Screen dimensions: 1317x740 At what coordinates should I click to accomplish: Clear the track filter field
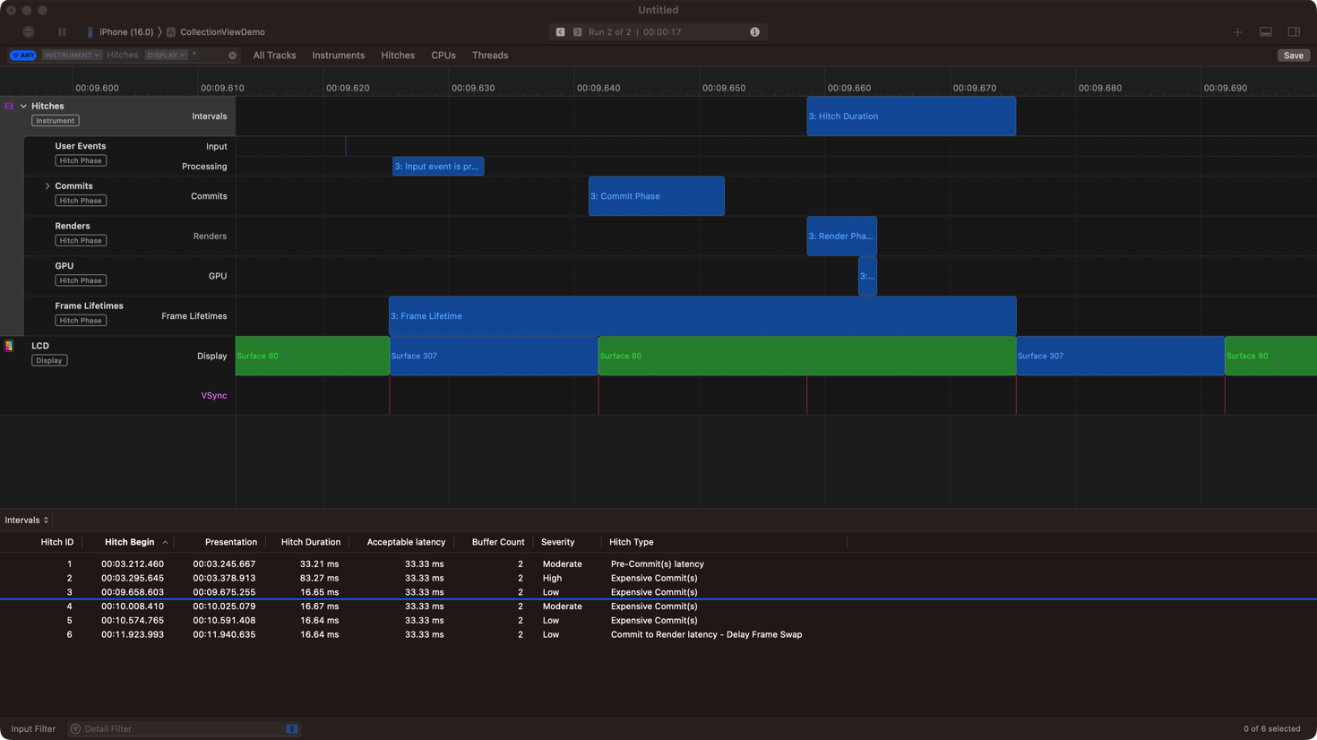click(233, 56)
